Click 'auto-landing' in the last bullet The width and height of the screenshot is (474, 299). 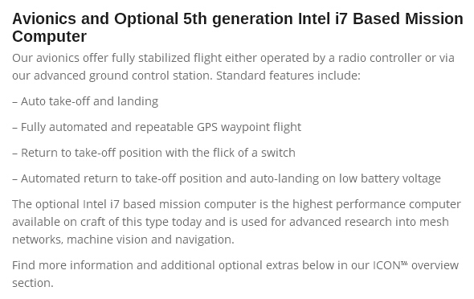[284, 178]
